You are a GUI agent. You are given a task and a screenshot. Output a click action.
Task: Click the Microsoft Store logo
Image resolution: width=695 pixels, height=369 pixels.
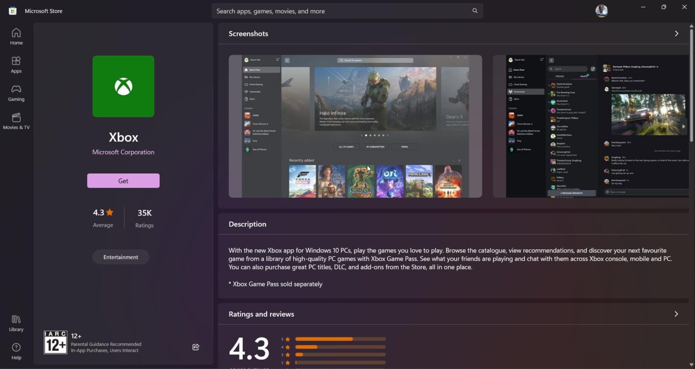12,10
